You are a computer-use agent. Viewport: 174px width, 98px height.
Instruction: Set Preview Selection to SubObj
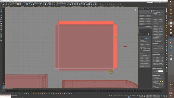(x=144, y=48)
